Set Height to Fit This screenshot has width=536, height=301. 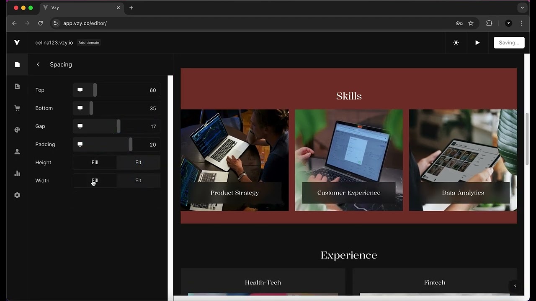[138, 162]
